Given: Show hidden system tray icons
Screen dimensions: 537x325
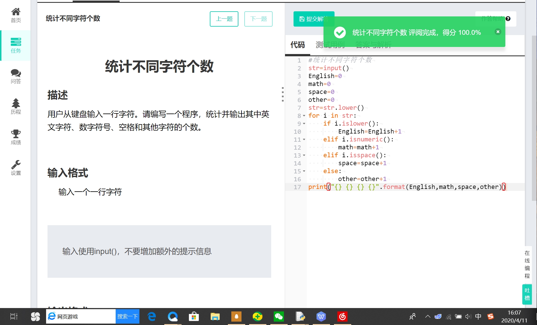Looking at the screenshot, I should 428,317.
